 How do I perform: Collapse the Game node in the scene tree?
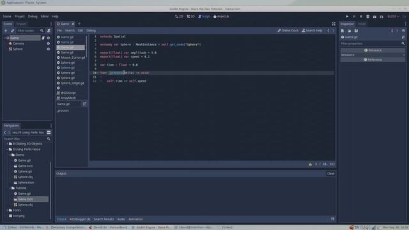click(x=4, y=38)
